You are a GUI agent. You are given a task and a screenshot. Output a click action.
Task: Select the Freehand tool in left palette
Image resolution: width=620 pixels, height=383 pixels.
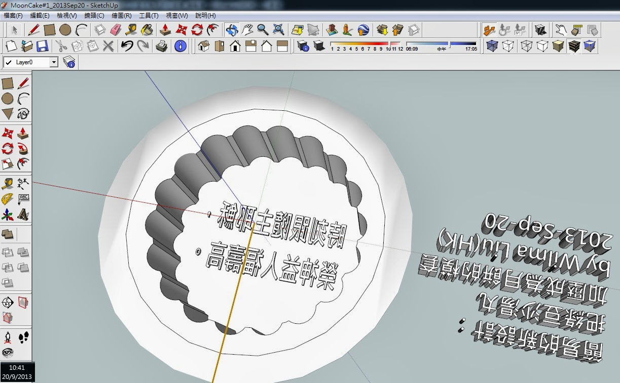[23, 113]
